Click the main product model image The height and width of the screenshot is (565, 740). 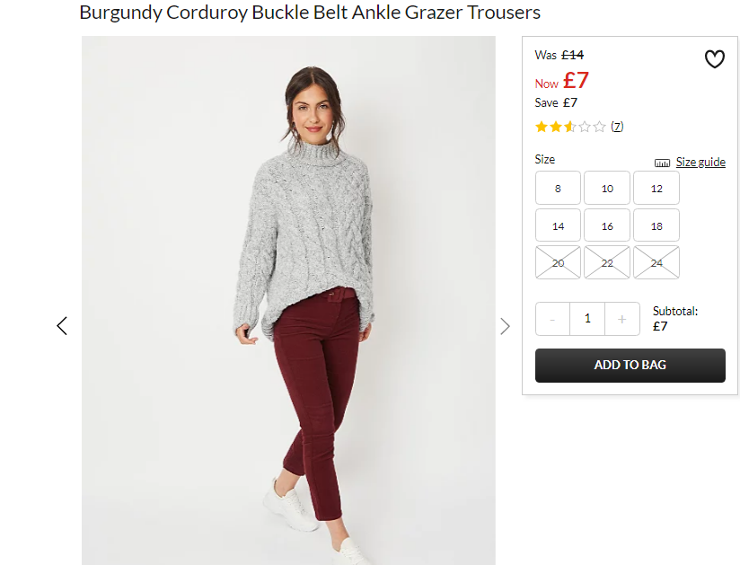288,300
